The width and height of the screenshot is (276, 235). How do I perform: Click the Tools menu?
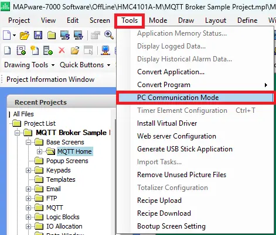130,20
